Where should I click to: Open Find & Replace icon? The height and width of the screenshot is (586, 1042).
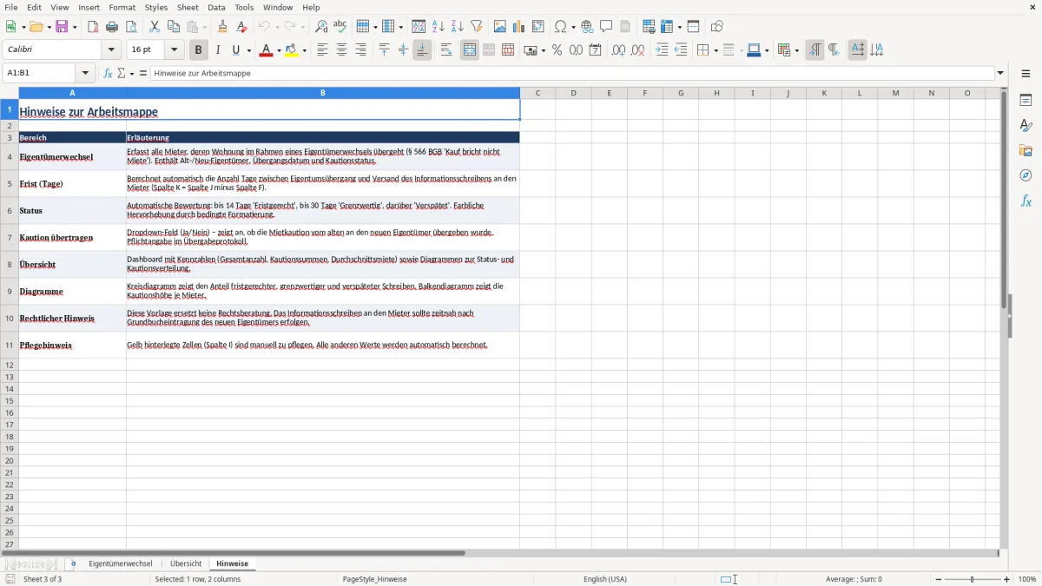(x=321, y=27)
